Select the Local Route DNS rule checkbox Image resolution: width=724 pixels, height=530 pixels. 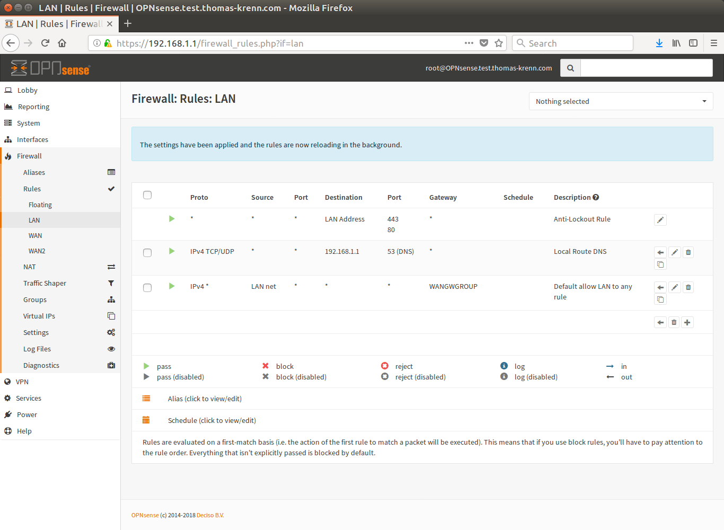[147, 253]
